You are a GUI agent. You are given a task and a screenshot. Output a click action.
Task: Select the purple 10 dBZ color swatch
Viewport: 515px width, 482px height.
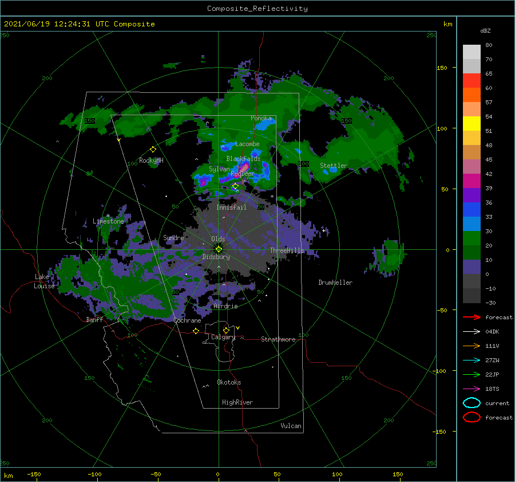[x=472, y=267]
